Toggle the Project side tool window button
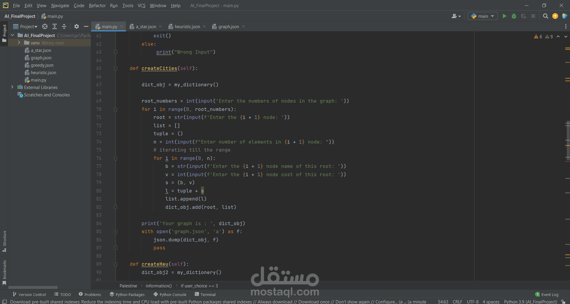 (4, 33)
